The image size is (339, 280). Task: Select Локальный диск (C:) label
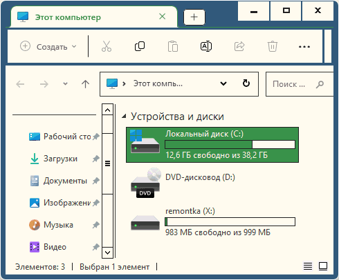[x=204, y=134]
